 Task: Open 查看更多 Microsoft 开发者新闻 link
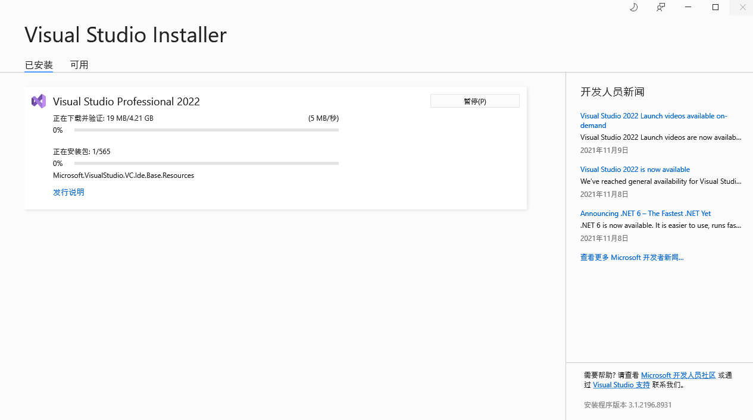(632, 257)
